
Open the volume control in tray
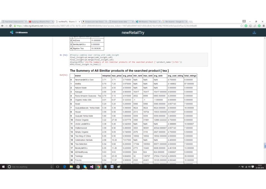coord(249,167)
